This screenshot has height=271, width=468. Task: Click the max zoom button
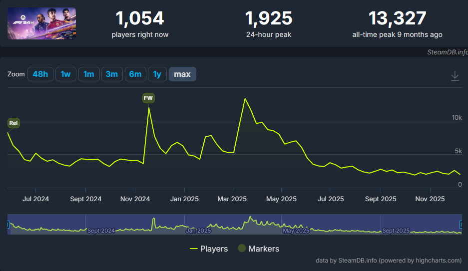(x=182, y=74)
